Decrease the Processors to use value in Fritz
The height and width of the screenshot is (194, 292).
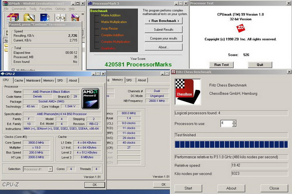click(x=234, y=125)
